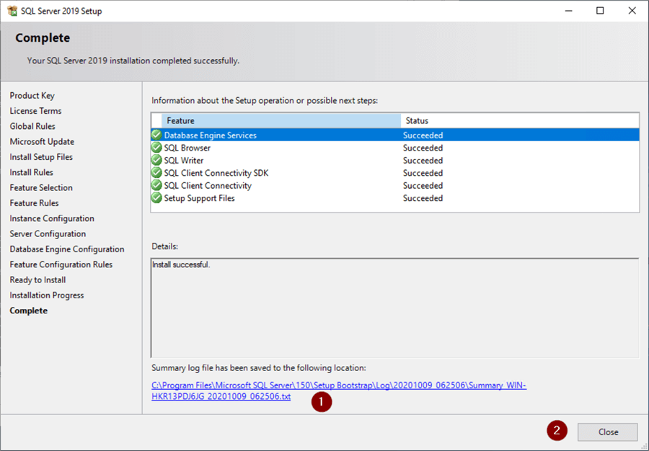Click inside the Details text box
649x451 pixels.
pos(395,308)
